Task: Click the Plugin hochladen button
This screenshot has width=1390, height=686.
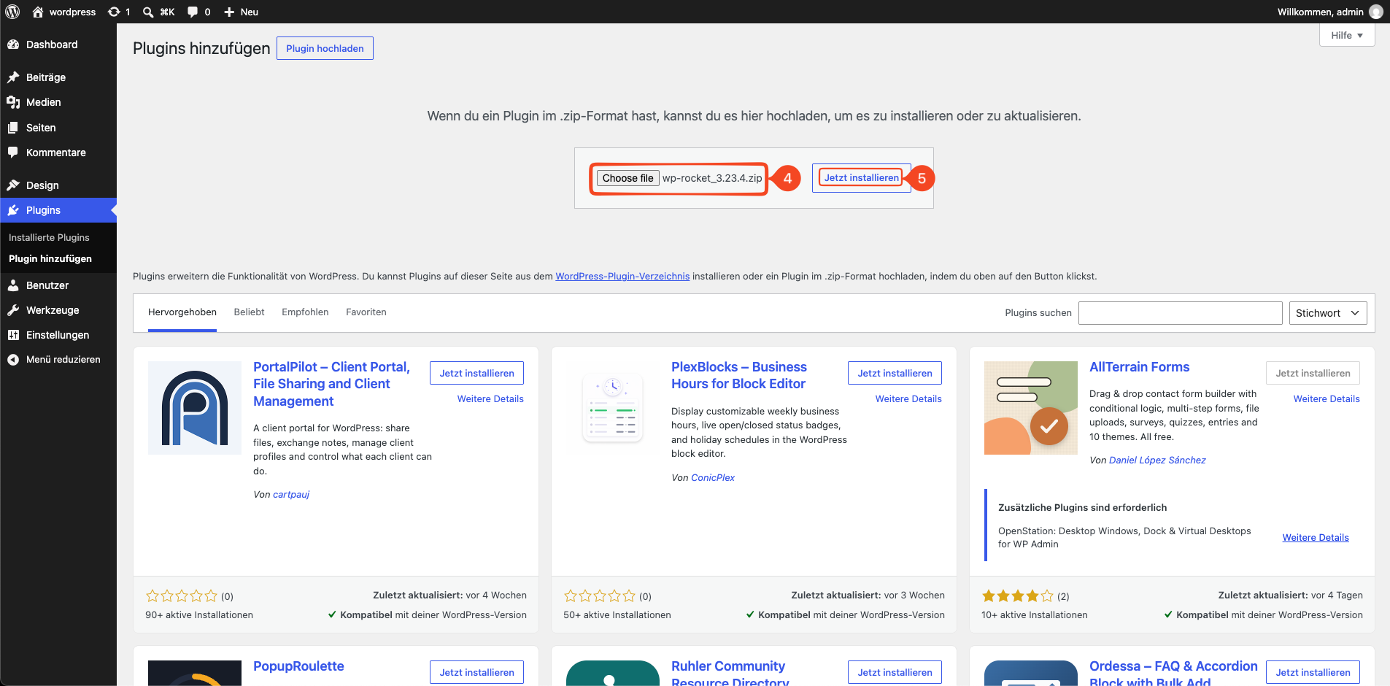Action: tap(325, 48)
